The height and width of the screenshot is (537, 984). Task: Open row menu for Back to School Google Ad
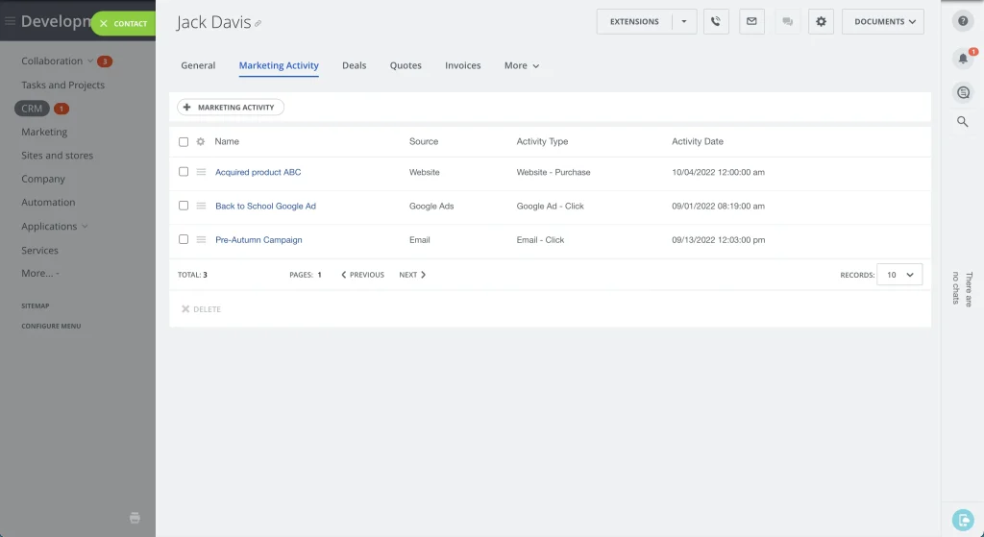pos(201,206)
